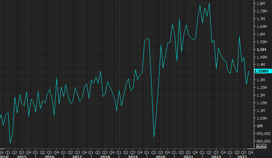Click the bold 1M y-axis label
The height and width of the screenshot is (158, 272).
(260, 126)
